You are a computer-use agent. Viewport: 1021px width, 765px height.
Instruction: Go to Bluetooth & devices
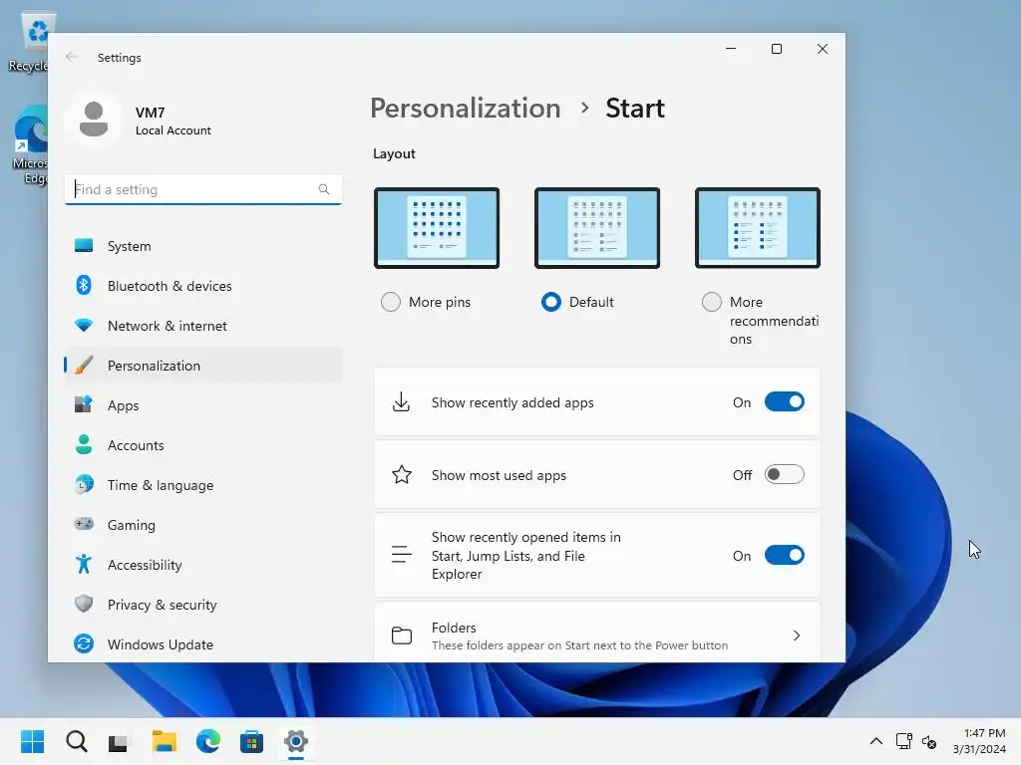coord(203,286)
